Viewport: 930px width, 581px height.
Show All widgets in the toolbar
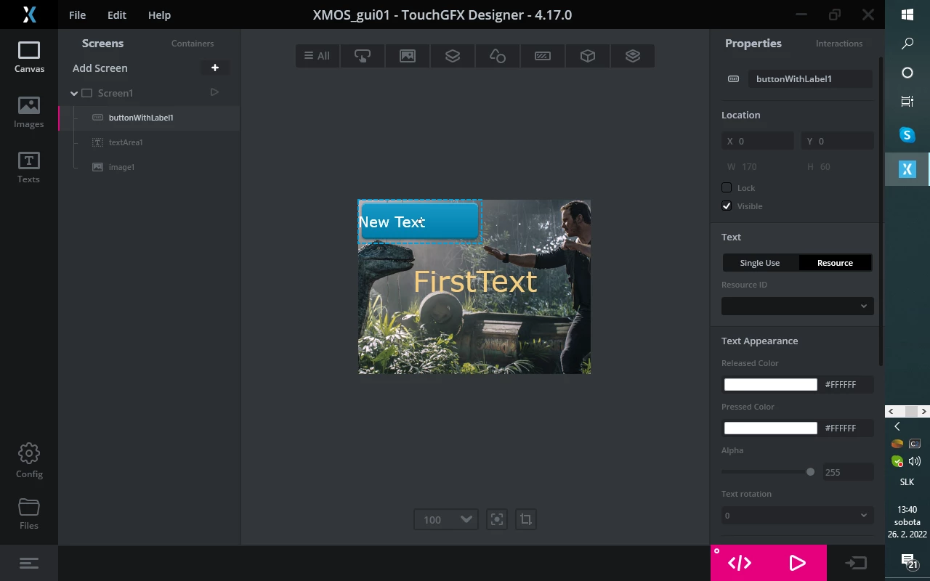tap(318, 56)
